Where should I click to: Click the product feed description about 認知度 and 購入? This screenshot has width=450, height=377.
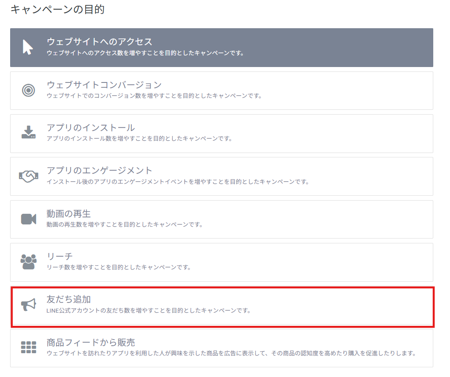231,353
